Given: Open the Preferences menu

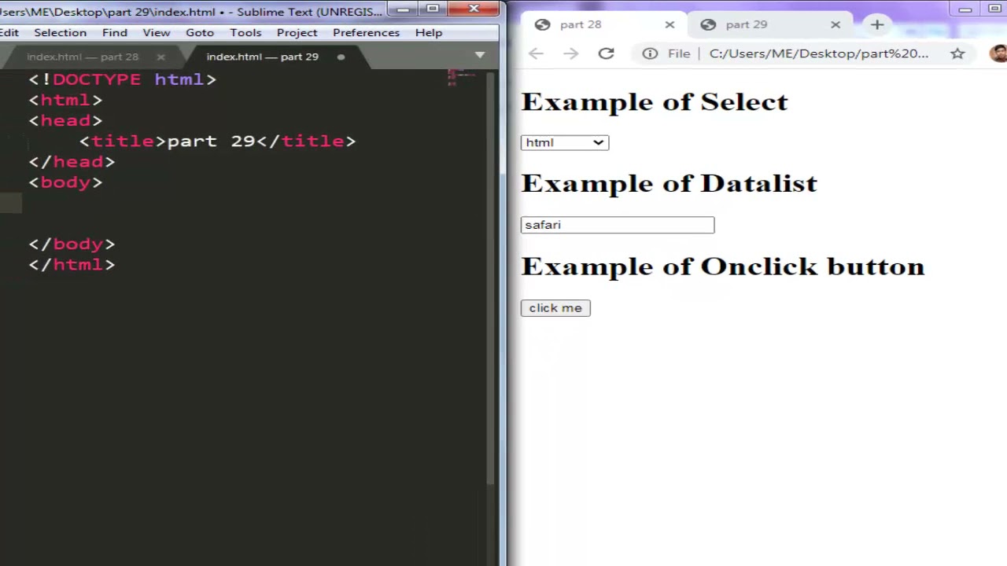Looking at the screenshot, I should tap(366, 32).
